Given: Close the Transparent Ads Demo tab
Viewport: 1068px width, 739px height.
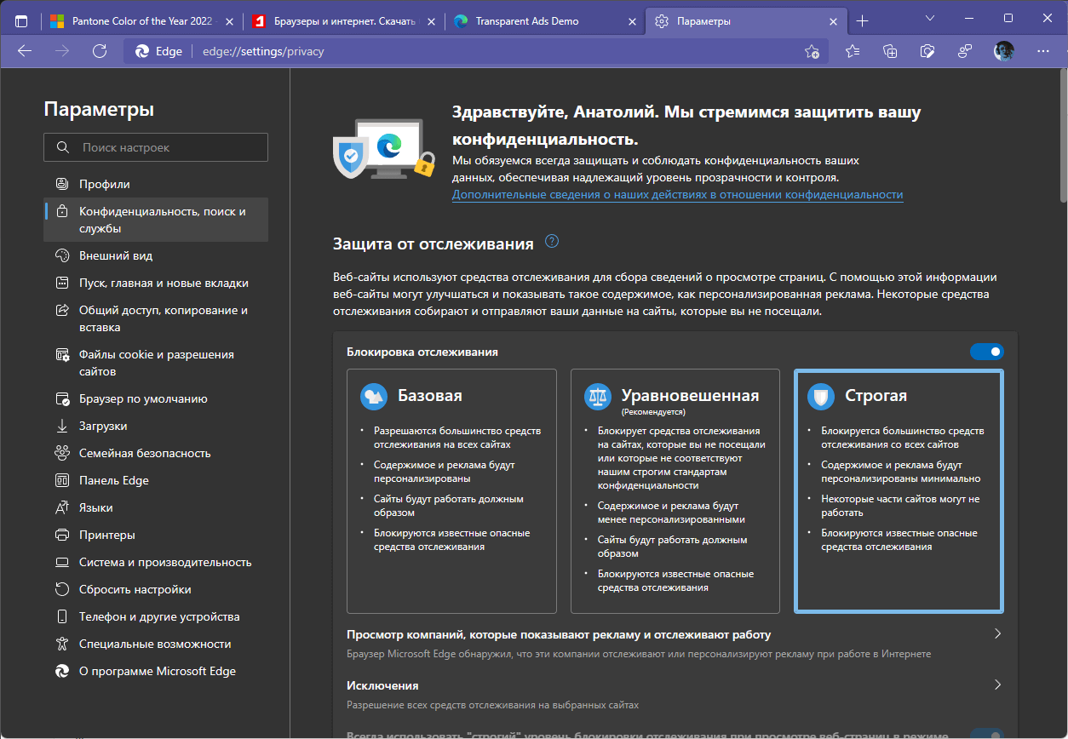Looking at the screenshot, I should click(631, 20).
